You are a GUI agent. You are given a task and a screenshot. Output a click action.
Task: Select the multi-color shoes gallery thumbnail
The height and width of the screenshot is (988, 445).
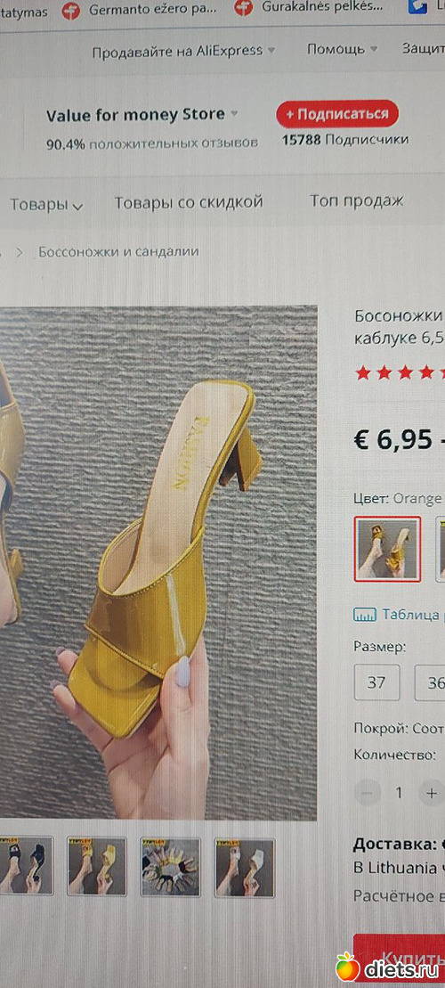click(x=171, y=867)
